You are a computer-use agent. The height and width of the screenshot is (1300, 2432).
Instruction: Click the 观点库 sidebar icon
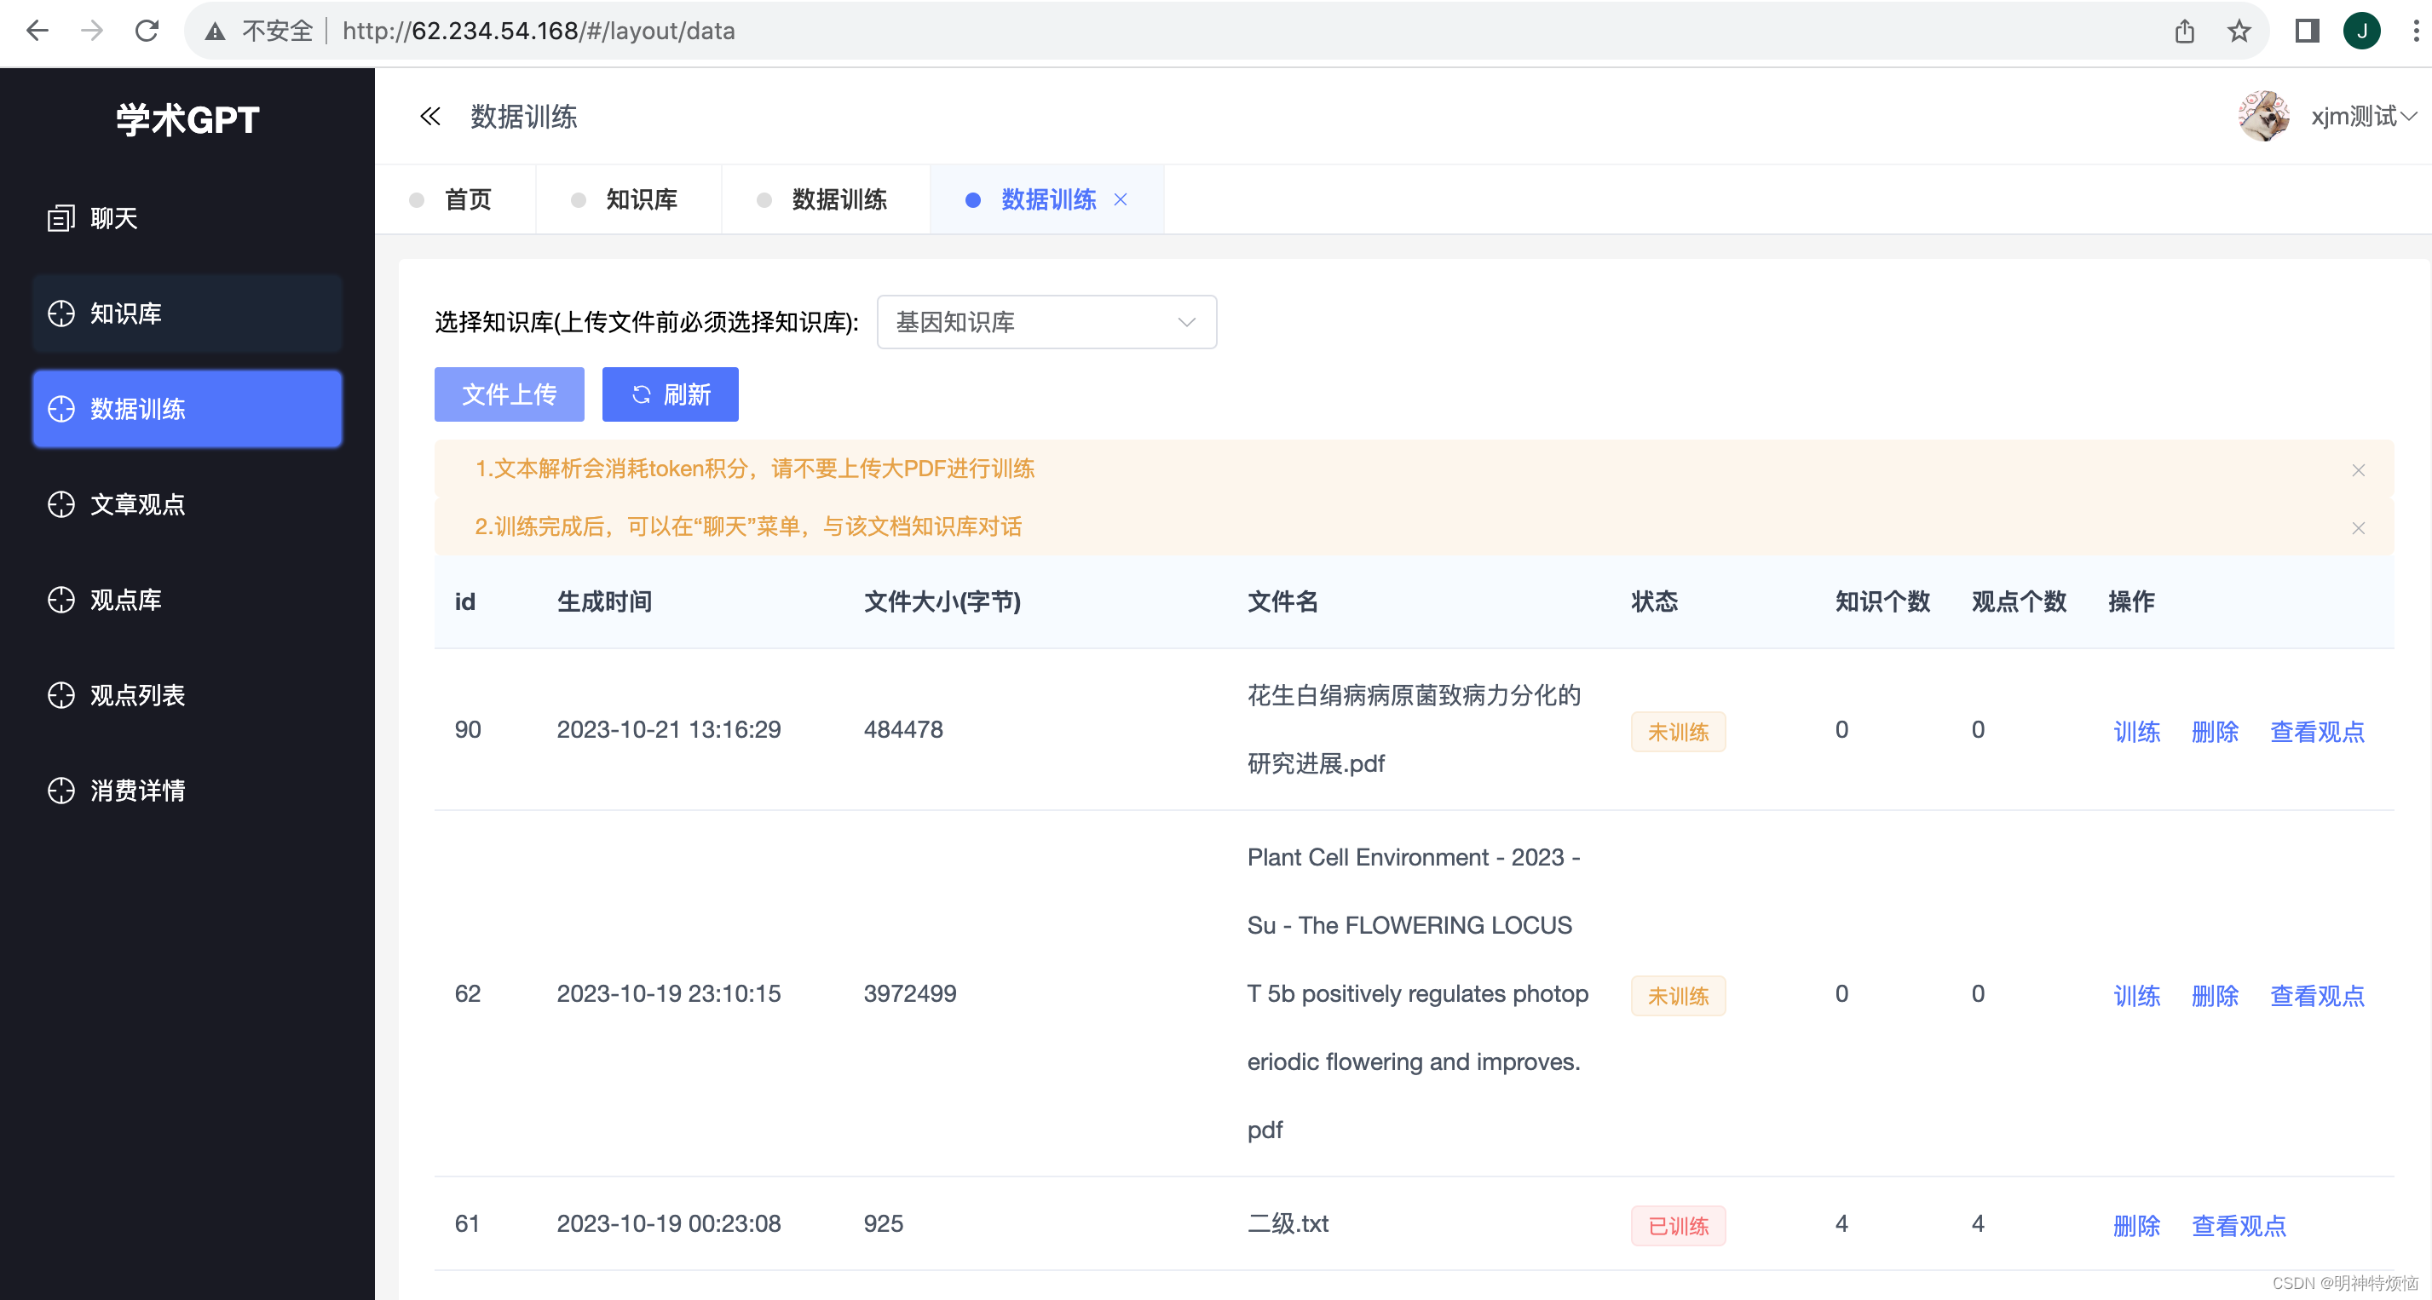[61, 600]
